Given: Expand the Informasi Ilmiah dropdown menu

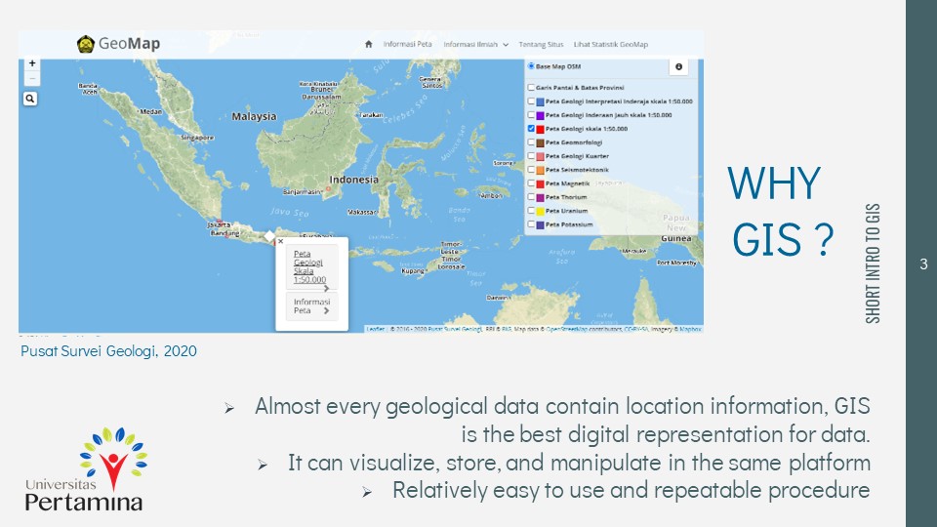Looking at the screenshot, I should tap(475, 44).
